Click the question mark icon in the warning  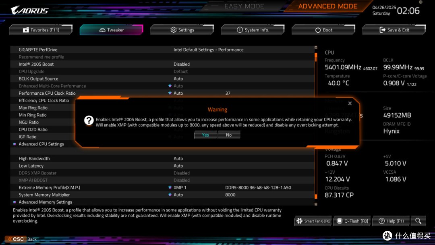(89, 120)
